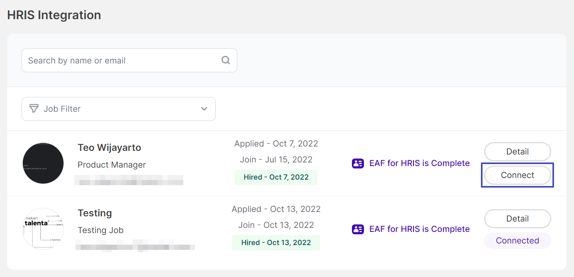Image resolution: width=574 pixels, height=277 pixels.
Task: Click the Job Filter chevron arrow
Action: coord(204,109)
